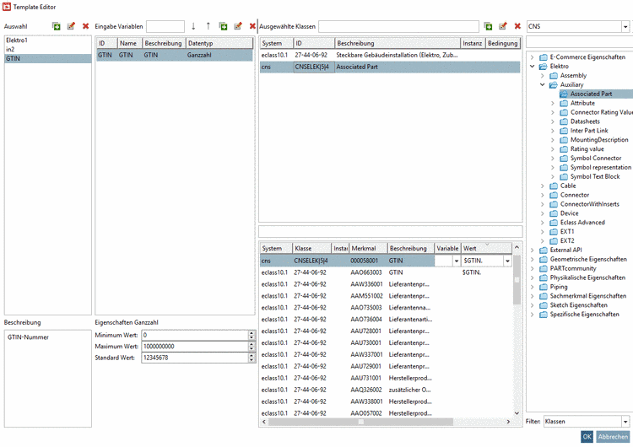Click the edit icon in the Auswahl toolbar

(71, 27)
